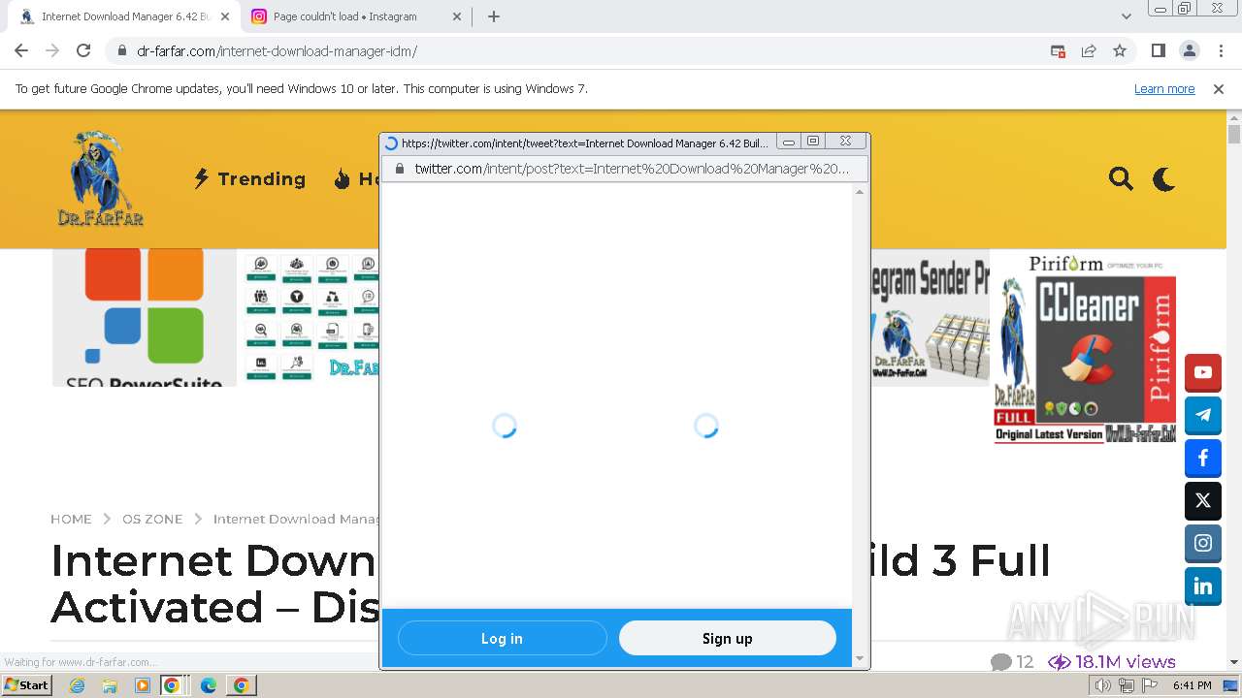The height and width of the screenshot is (698, 1242).
Task: Click the Action Center flag tray icon
Action: click(1150, 685)
